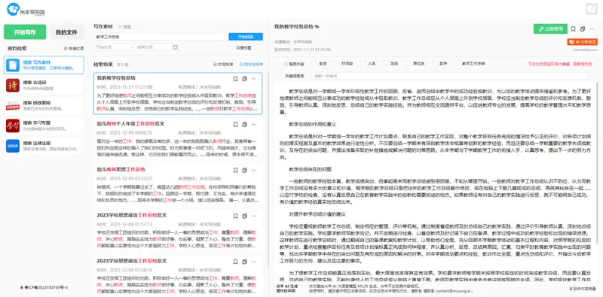Click the 高亮内容 info icon
The width and height of the screenshot is (603, 297).
tap(286, 64)
